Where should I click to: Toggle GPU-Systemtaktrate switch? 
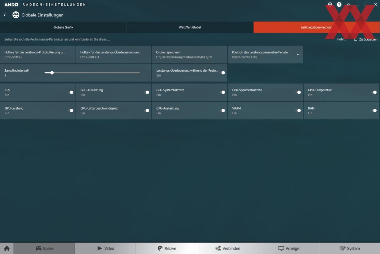222,92
